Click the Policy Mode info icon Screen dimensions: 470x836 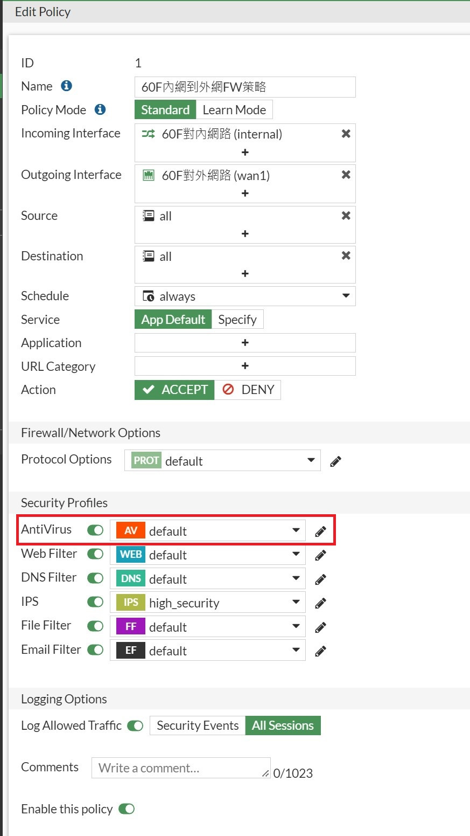click(x=100, y=109)
